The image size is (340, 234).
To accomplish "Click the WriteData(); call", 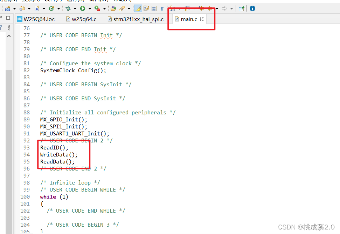I will click(59, 154).
